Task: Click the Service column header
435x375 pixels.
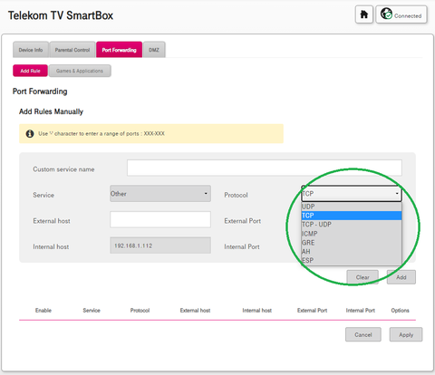Action: coord(92,311)
